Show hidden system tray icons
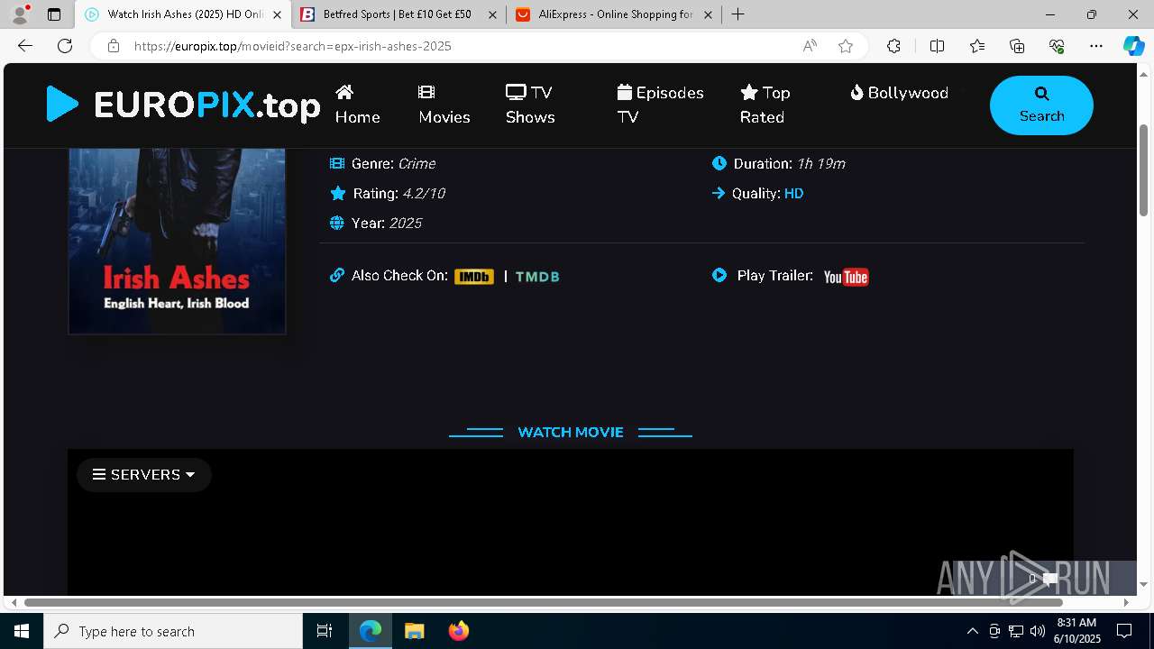 972,631
